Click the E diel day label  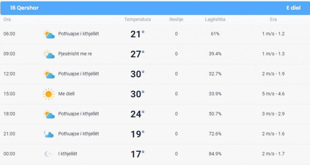tap(293, 8)
